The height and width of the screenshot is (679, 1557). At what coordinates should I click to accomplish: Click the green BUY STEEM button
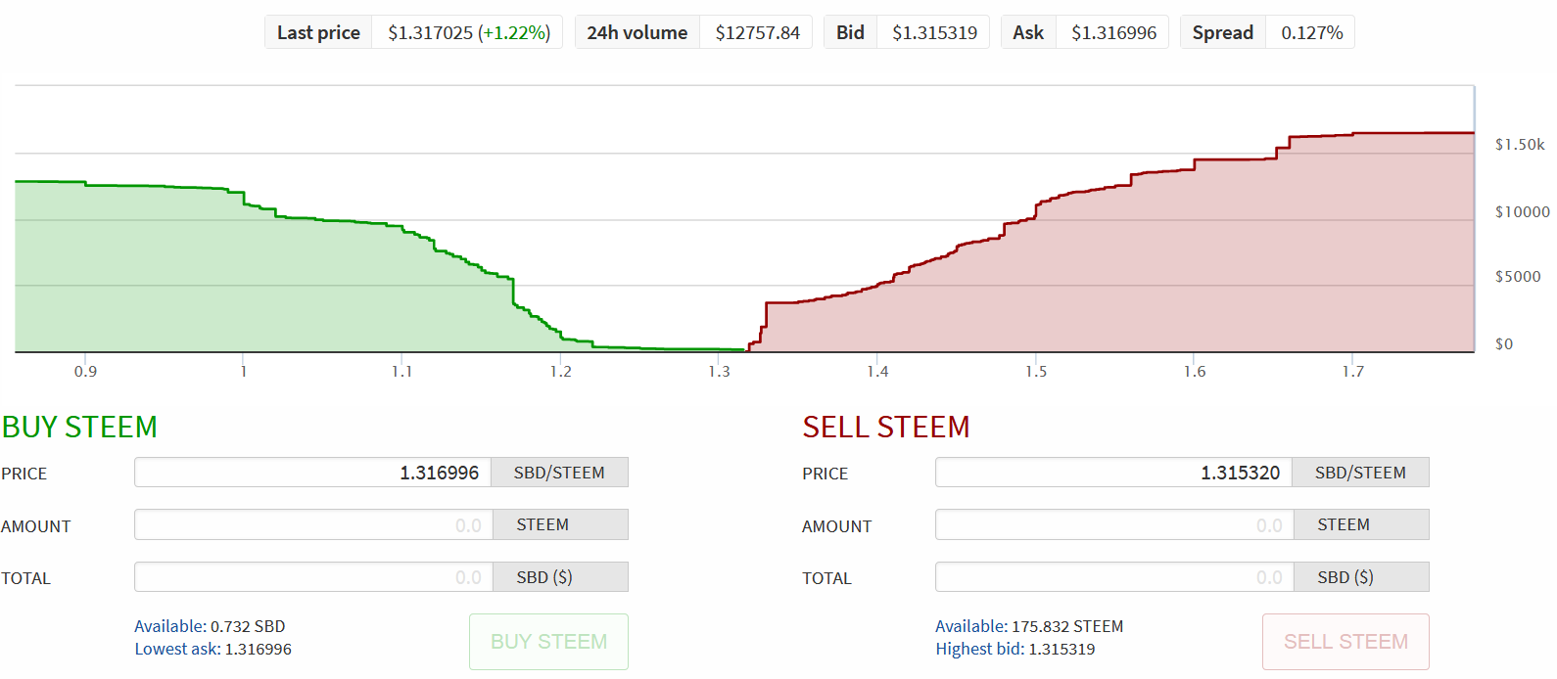pos(548,642)
